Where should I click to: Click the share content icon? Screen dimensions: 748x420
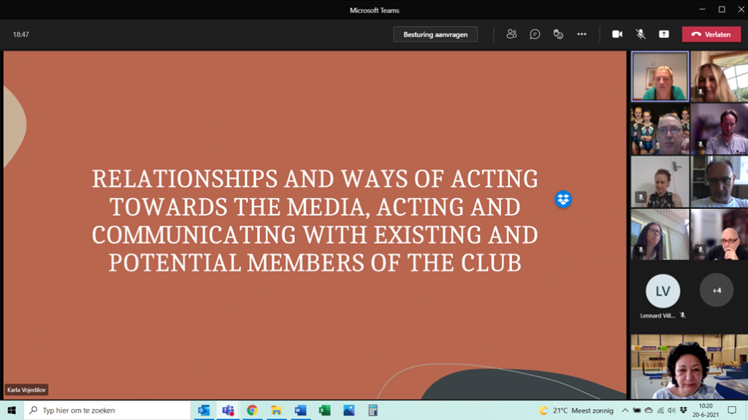click(663, 34)
